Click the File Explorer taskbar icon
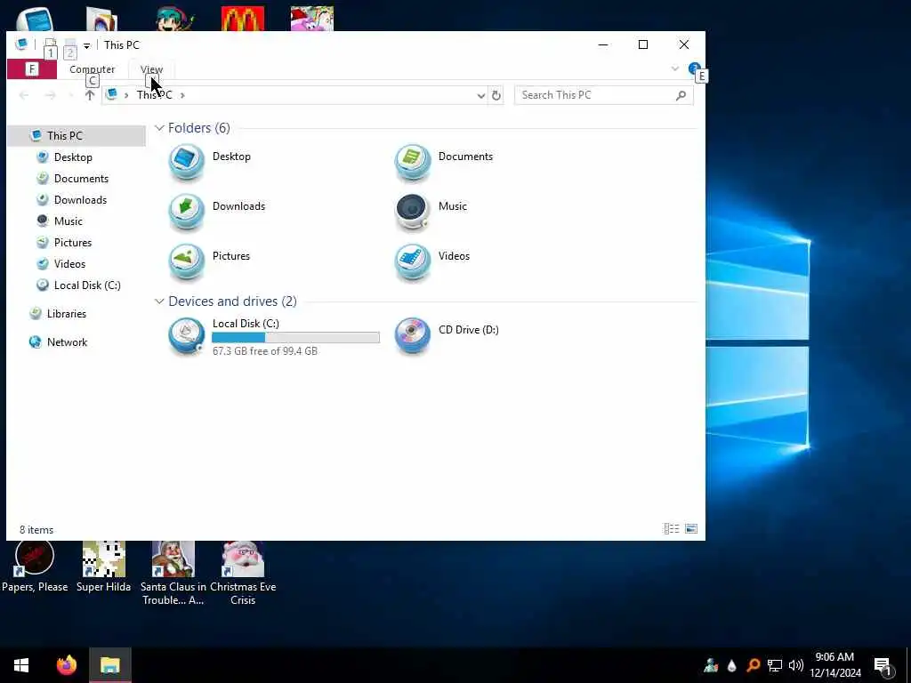This screenshot has width=911, height=683. coord(109,665)
